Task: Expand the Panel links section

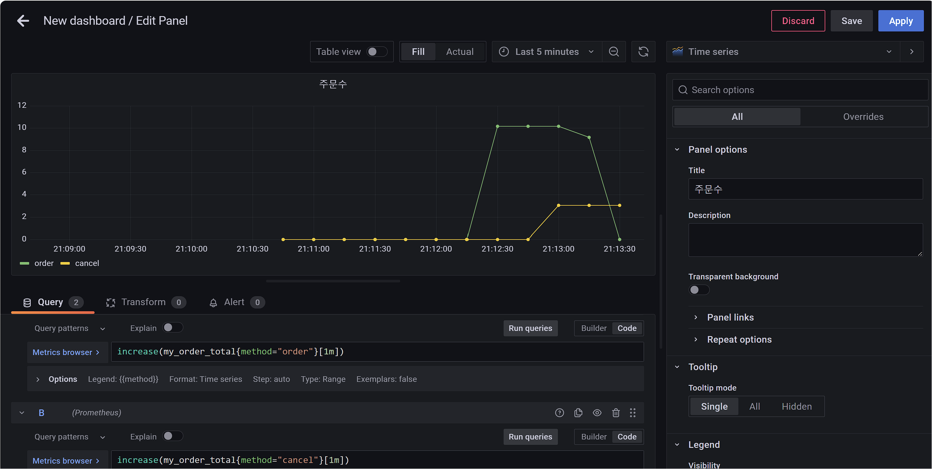Action: (x=730, y=317)
